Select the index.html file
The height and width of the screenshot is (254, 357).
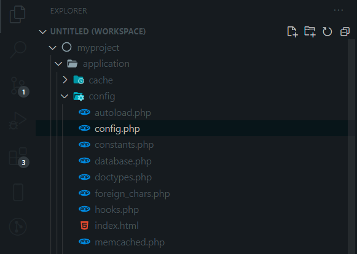point(117,226)
